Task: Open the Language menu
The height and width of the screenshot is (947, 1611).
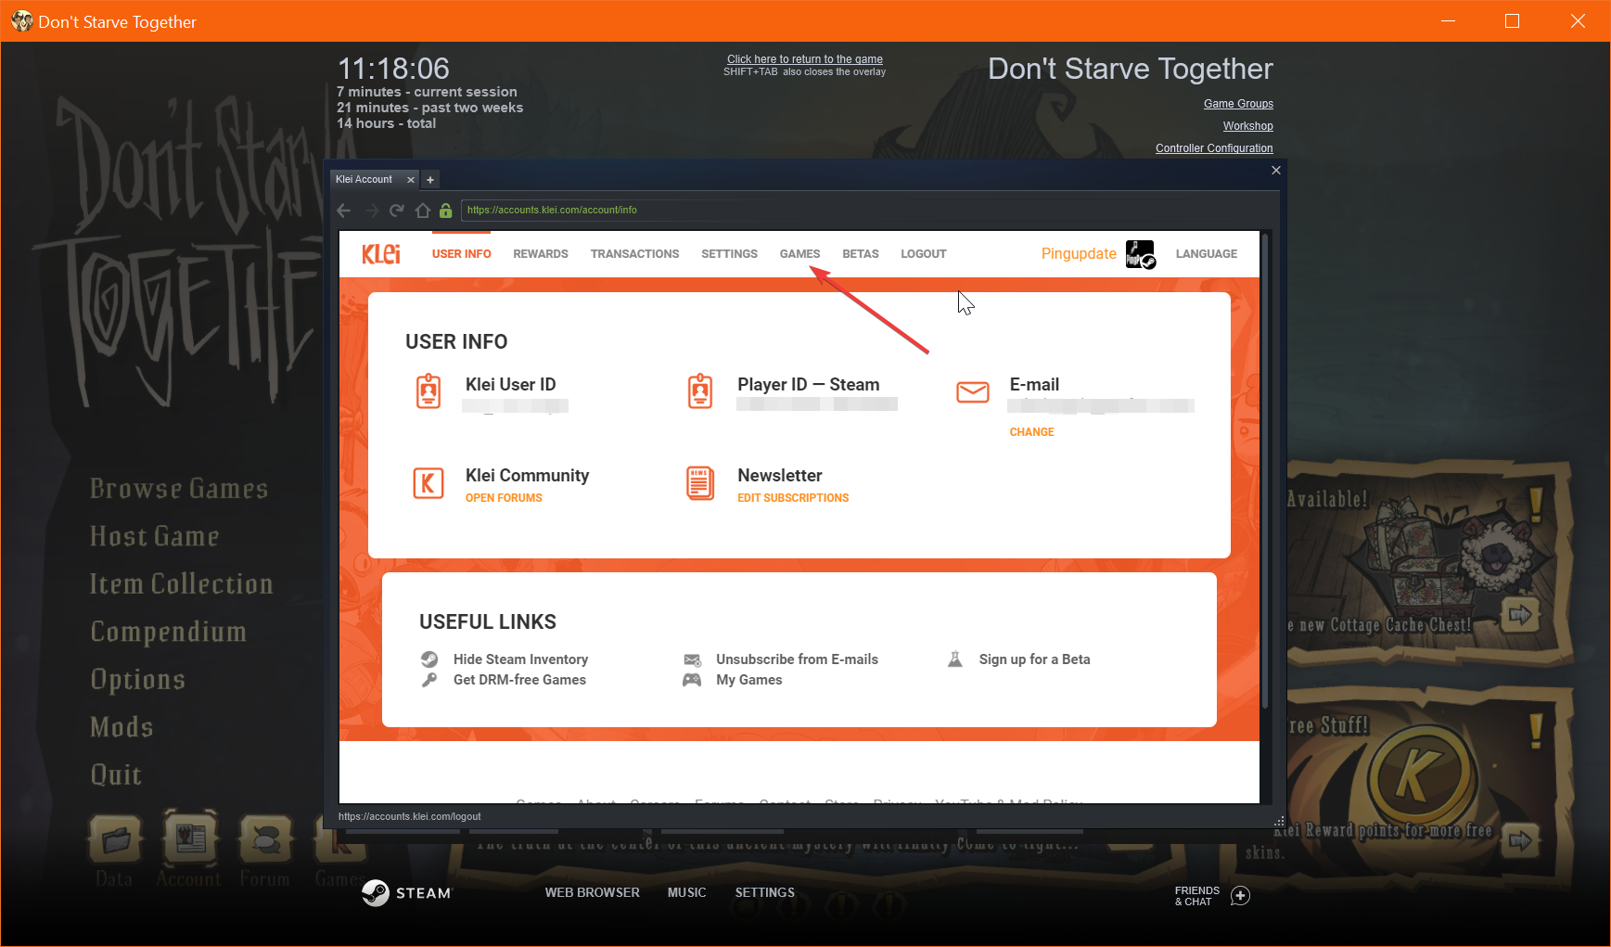Action: click(1206, 254)
